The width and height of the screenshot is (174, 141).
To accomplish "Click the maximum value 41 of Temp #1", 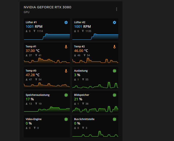I will tap(40, 55).
